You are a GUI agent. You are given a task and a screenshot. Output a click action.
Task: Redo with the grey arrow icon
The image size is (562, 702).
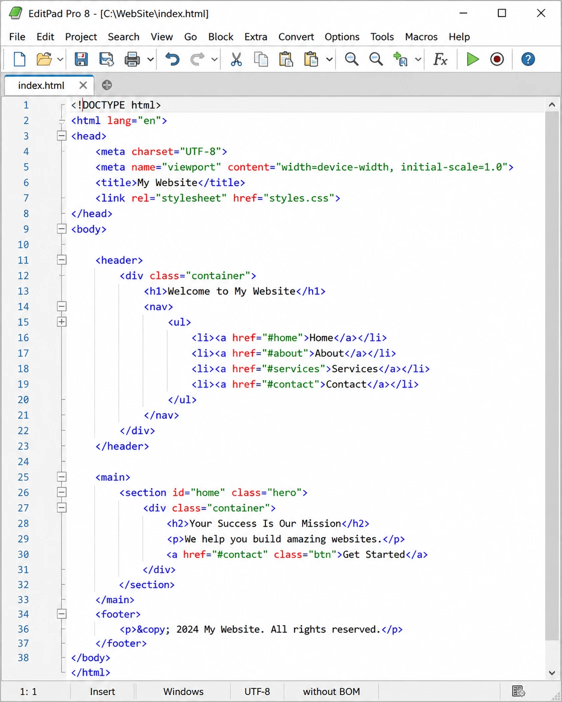click(197, 60)
